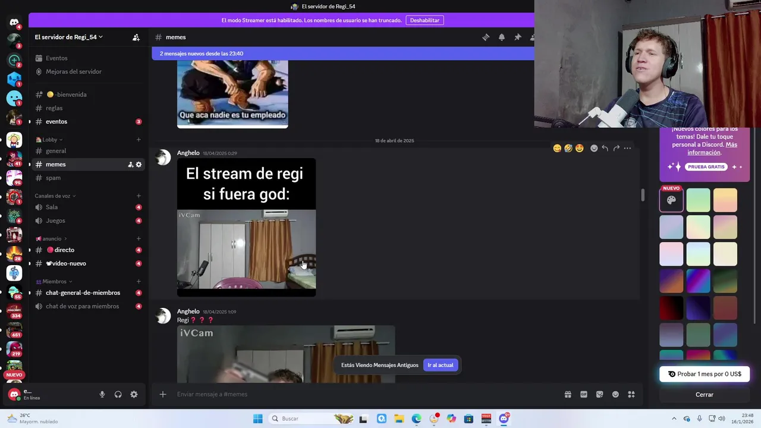Select blue-magenta rainbow dark theme swatch

[x=699, y=281]
